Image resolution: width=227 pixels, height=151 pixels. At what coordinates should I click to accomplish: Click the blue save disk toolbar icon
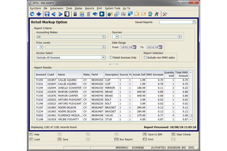click(x=47, y=14)
